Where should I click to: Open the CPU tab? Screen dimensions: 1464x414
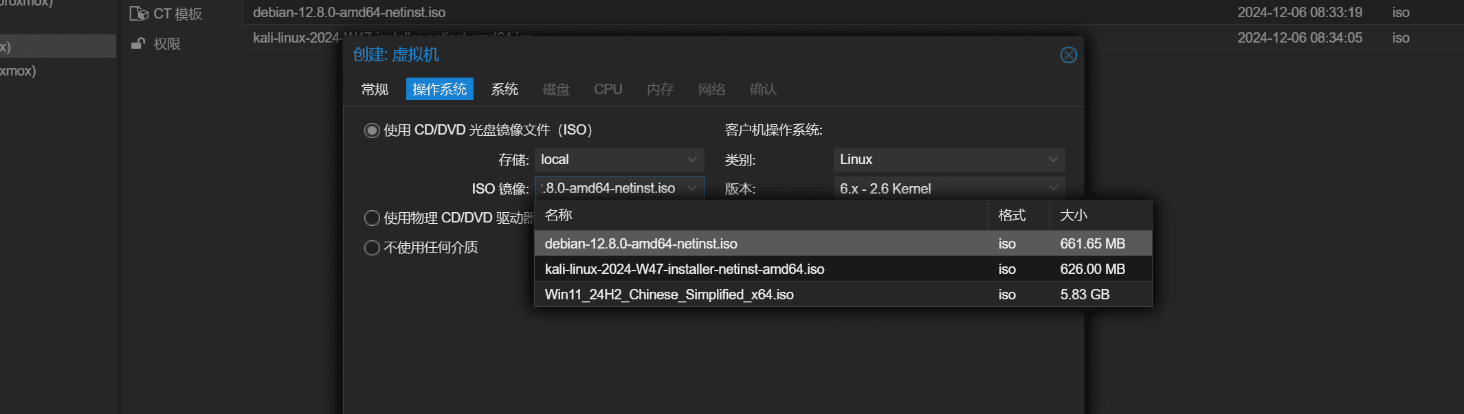click(608, 89)
